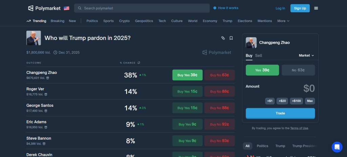Screen dimensions: 347x157
Task: Open the World category
Action: pyautogui.click(x=193, y=21)
